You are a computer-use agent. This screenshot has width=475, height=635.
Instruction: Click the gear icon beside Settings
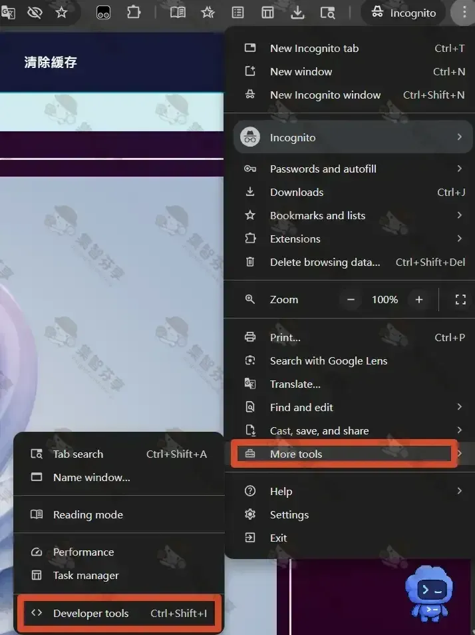tap(250, 514)
